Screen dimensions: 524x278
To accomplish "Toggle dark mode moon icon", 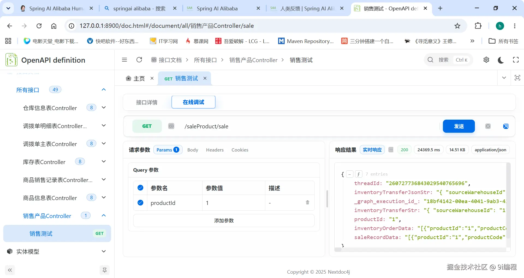I will click(x=501, y=60).
